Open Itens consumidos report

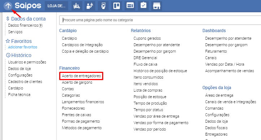coord(148,77)
